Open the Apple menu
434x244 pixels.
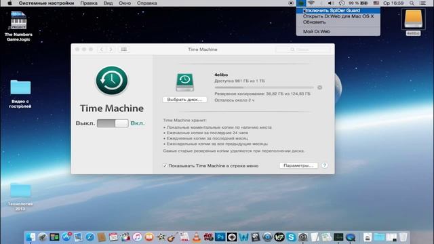point(9,3)
